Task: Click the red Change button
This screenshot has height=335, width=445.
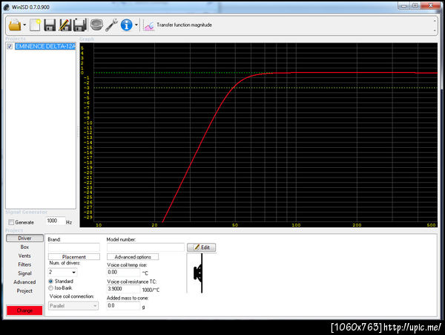Action: (x=24, y=310)
